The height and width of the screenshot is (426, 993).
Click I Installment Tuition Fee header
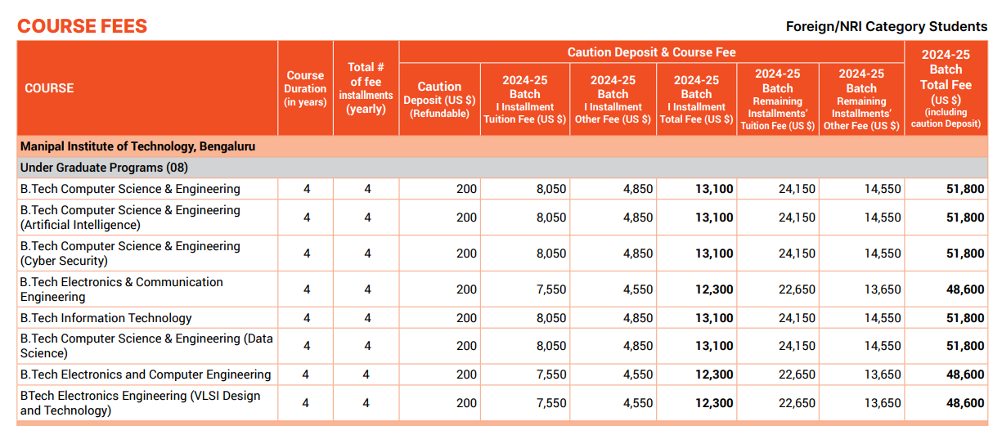(524, 99)
